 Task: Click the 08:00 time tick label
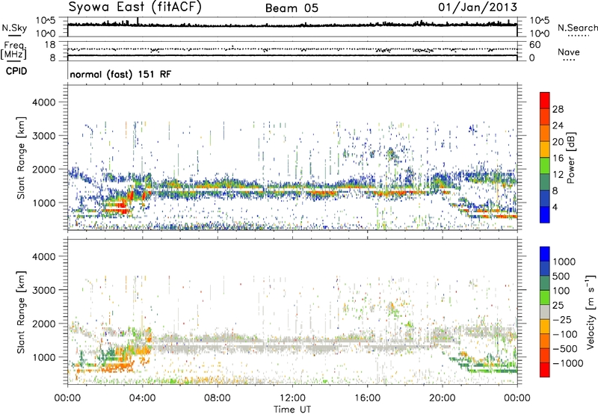pyautogui.click(x=218, y=398)
